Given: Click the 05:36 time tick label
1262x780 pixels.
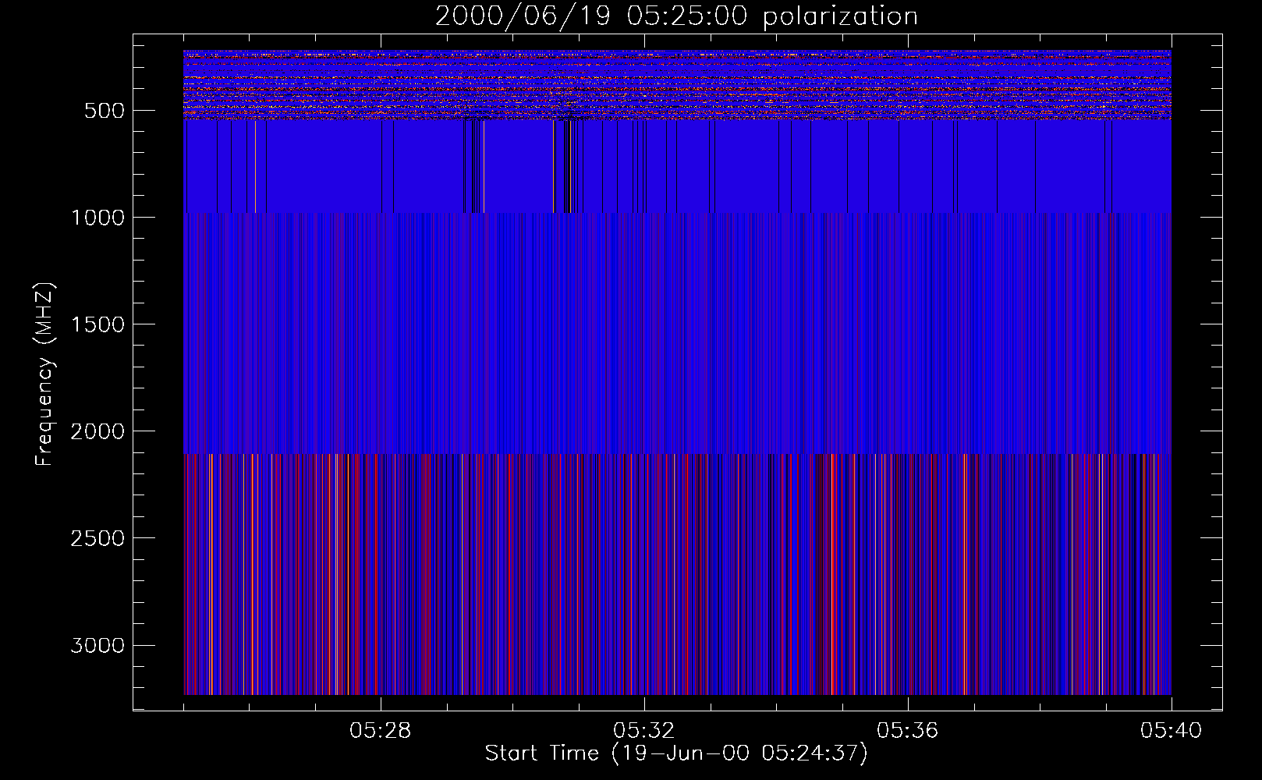Looking at the screenshot, I should tap(908, 731).
